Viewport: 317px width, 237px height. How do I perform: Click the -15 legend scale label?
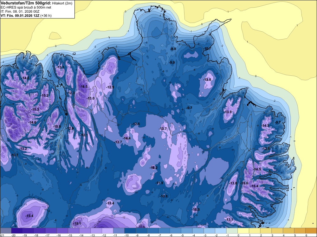[70, 235]
